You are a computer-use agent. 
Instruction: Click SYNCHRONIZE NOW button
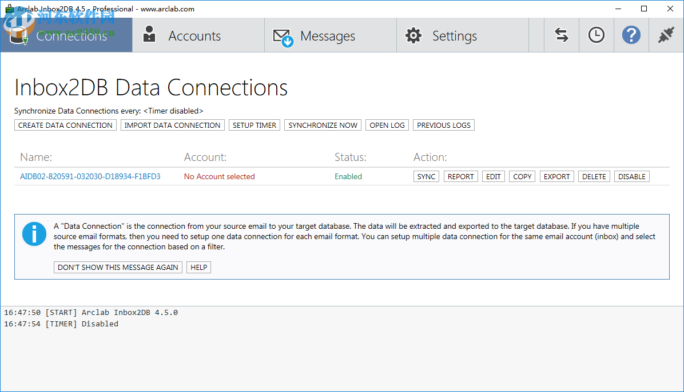[323, 125]
